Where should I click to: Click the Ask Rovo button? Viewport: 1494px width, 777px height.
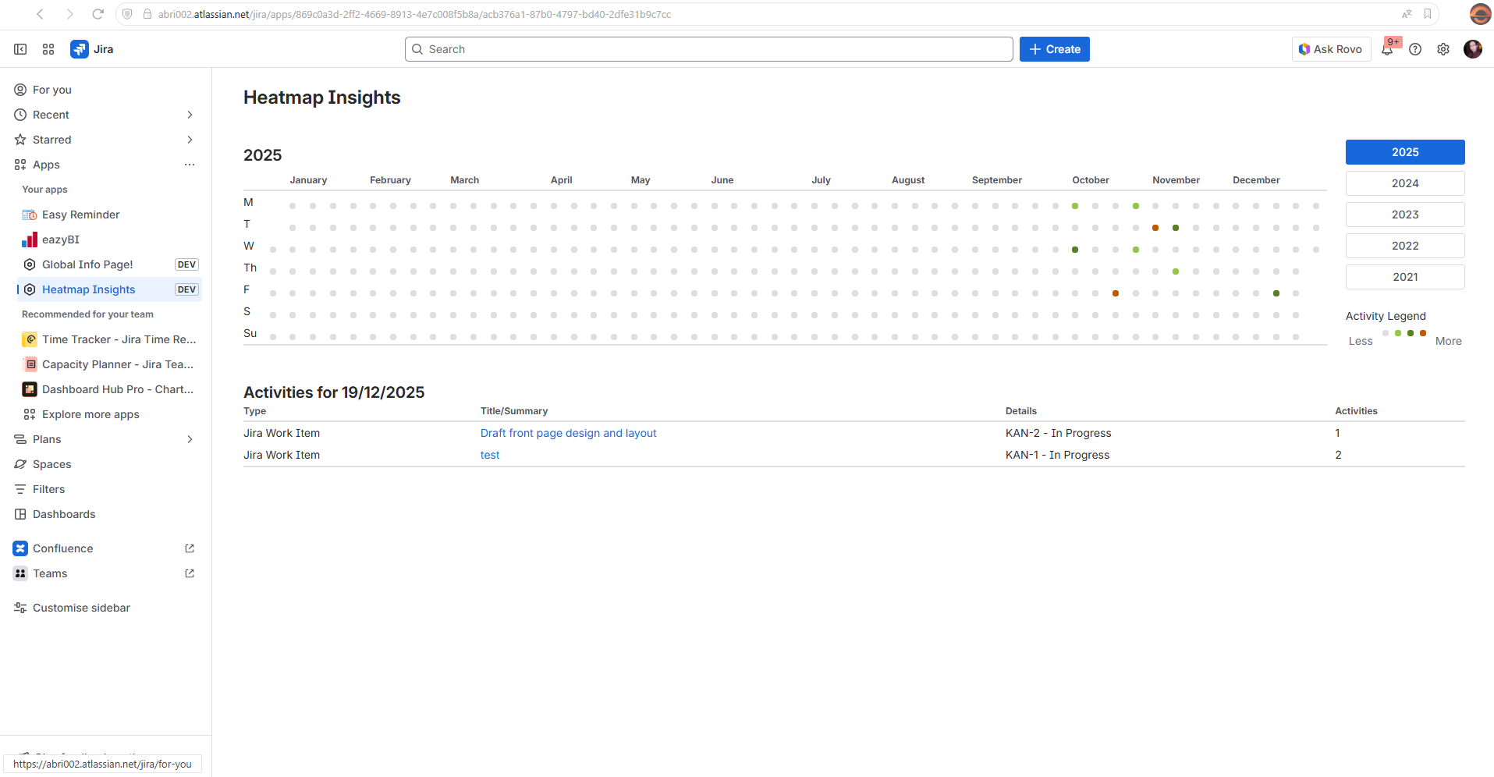pos(1331,49)
